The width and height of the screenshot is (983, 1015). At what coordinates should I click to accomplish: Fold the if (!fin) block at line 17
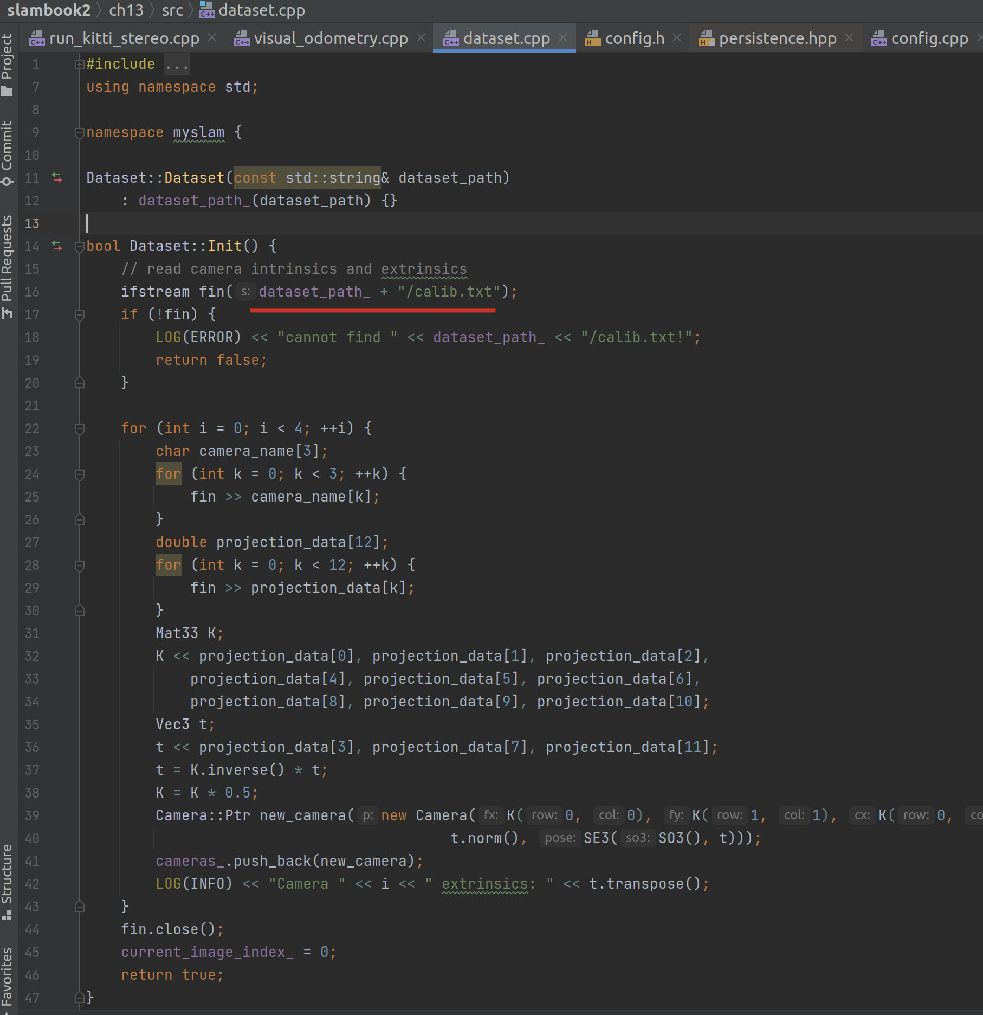[x=79, y=315]
